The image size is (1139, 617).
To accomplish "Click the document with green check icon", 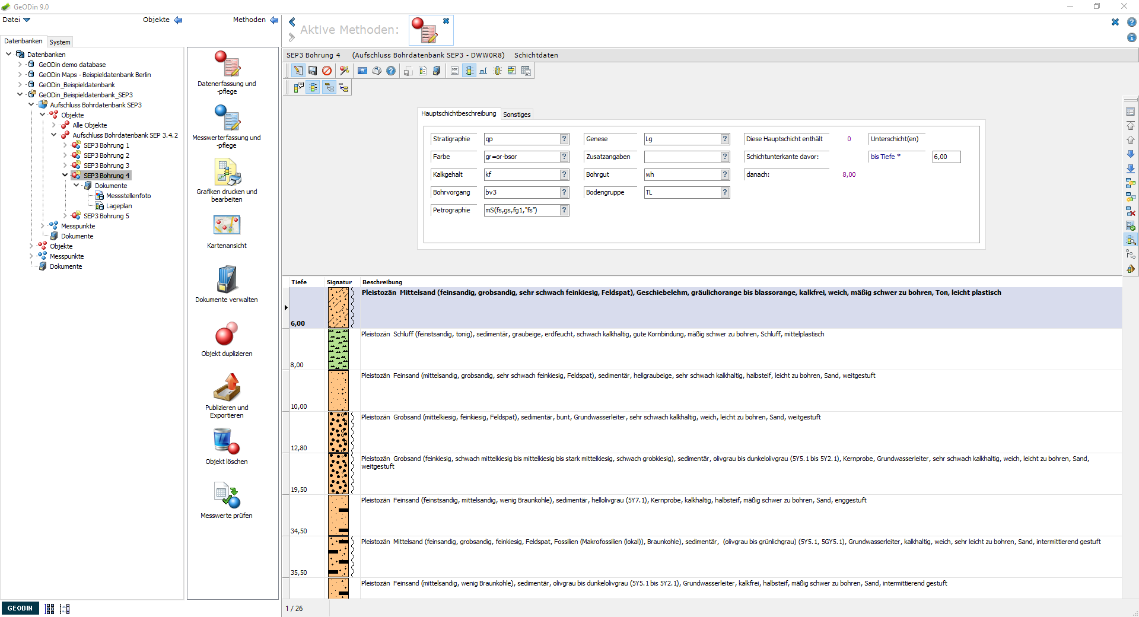I will click(x=1131, y=225).
